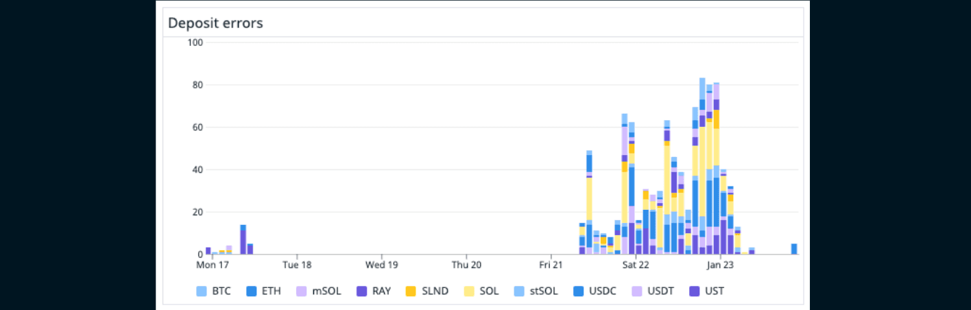This screenshot has height=310, width=971.
Task: Select the Jan 23 x-axis label
Action: pyautogui.click(x=720, y=265)
